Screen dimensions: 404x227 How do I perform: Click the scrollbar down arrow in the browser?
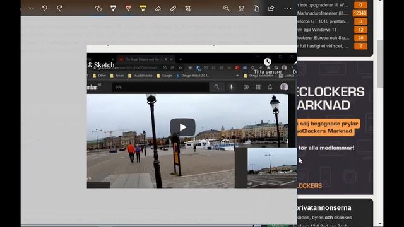[381, 224]
